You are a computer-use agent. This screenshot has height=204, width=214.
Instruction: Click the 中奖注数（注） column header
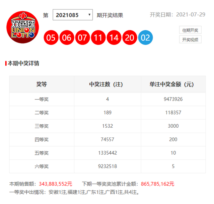[x=107, y=84]
